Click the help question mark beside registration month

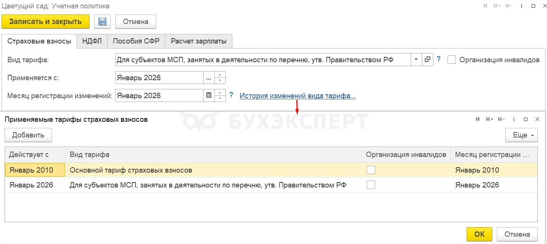point(231,95)
